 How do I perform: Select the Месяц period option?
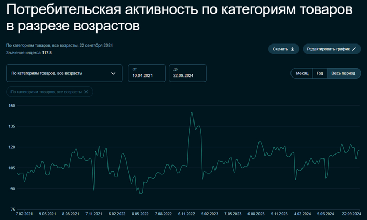[302, 73]
